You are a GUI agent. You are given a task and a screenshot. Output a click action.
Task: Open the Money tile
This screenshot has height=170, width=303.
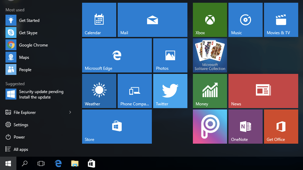[x=210, y=91]
